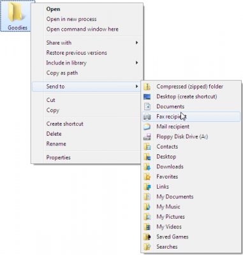Click the Fax recipient printer icon
243x255 pixels.
[x=147, y=117]
